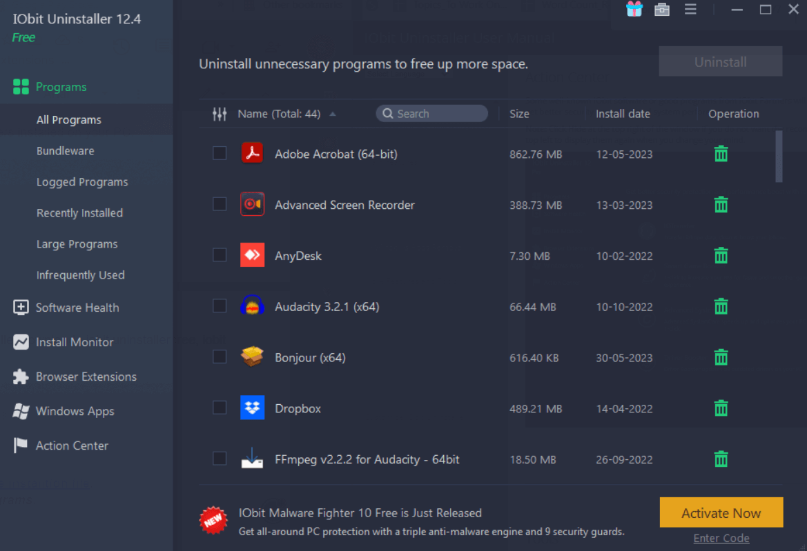Screen dimensions: 807x551
Task: Click into the Search input field
Action: point(432,114)
